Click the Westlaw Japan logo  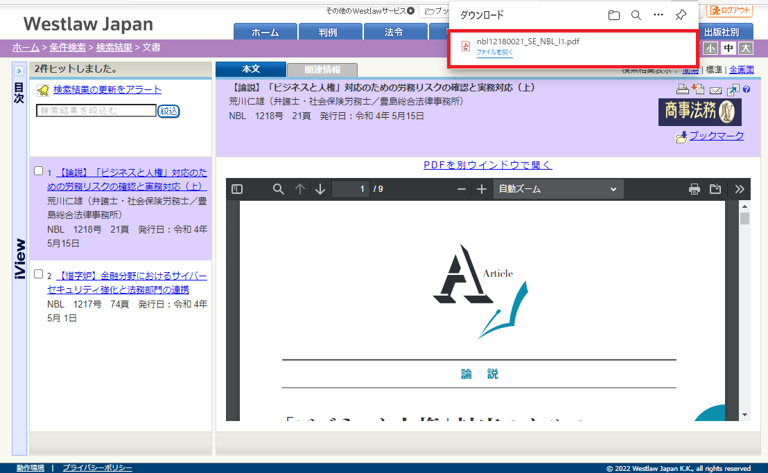tap(88, 24)
